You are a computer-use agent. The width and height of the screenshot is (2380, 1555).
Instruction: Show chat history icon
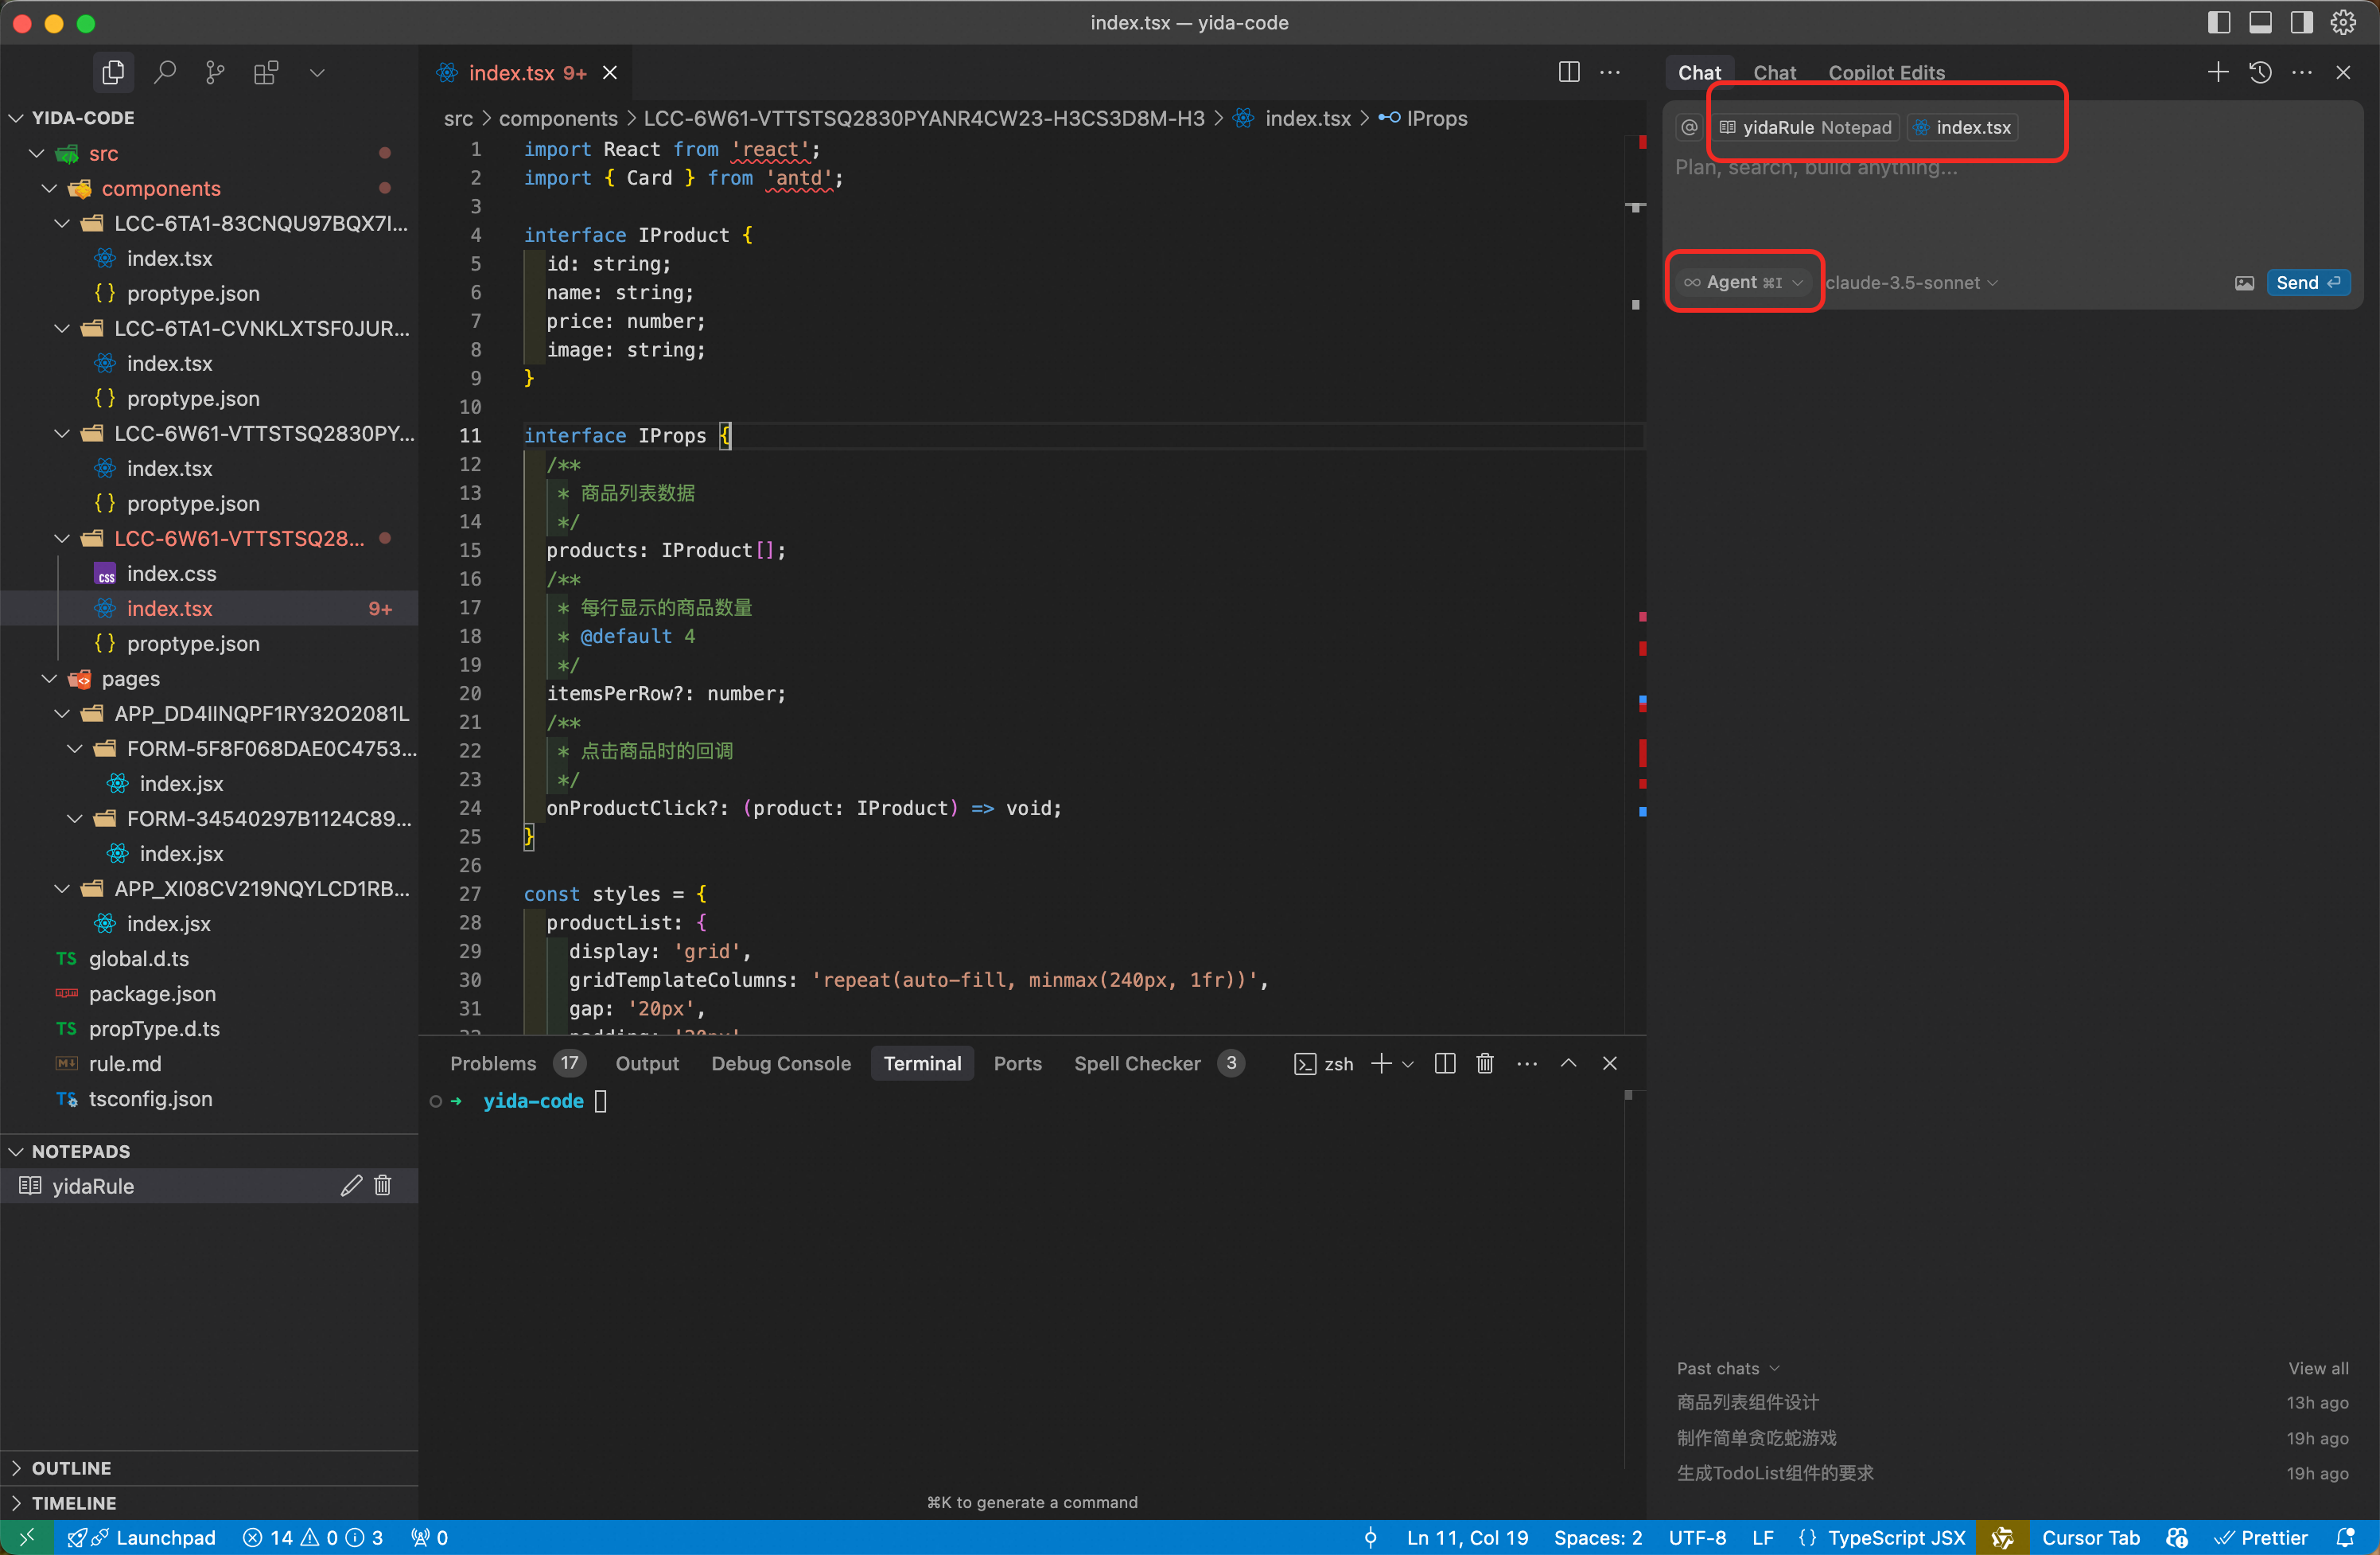click(2260, 72)
